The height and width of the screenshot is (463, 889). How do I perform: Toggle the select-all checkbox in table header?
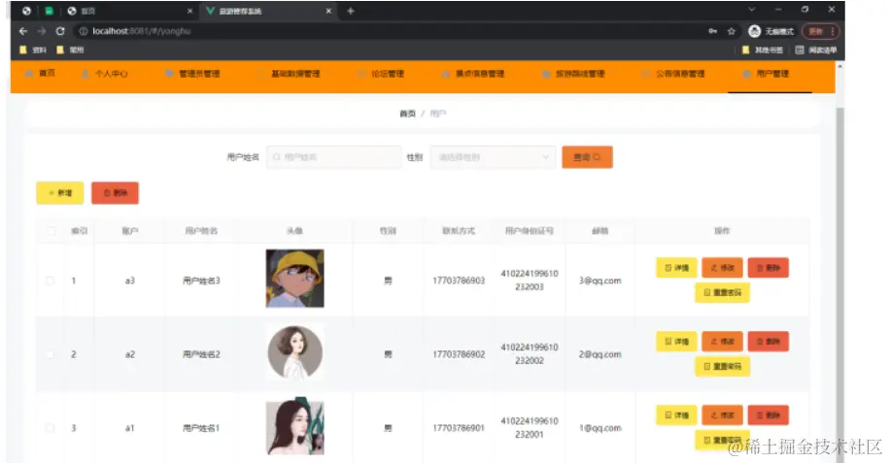tap(51, 231)
